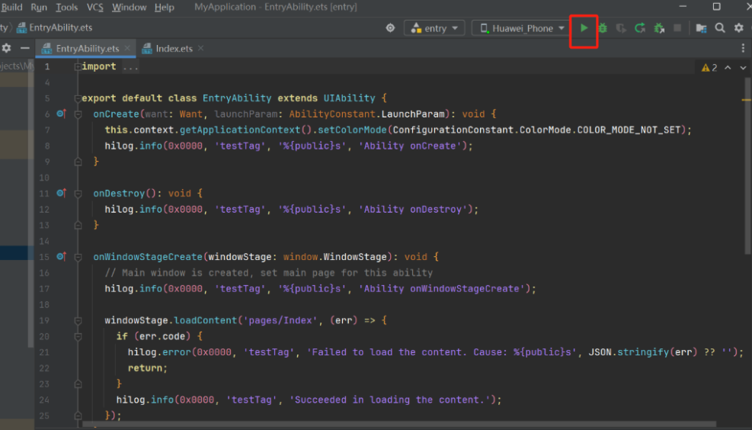Click the profiler run icon next to debug

[x=621, y=28]
